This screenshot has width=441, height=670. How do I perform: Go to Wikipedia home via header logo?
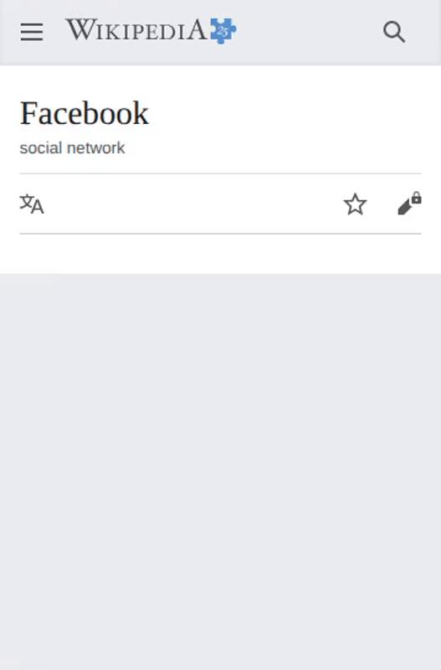[151, 31]
